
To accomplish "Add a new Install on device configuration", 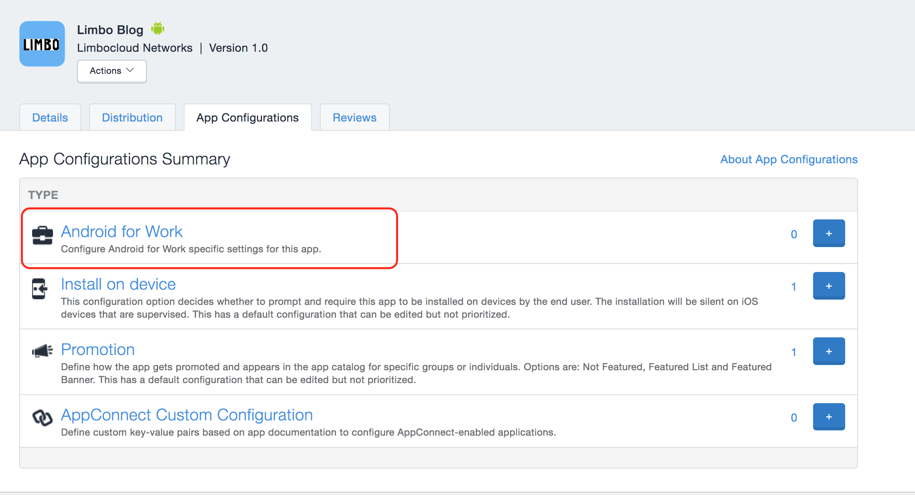I will (828, 286).
